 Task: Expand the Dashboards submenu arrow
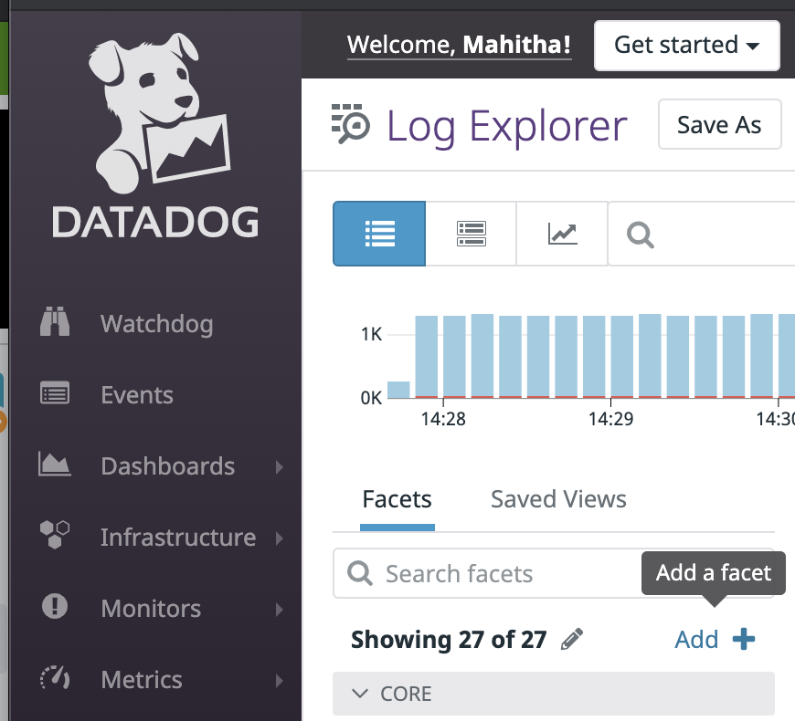coord(280,467)
